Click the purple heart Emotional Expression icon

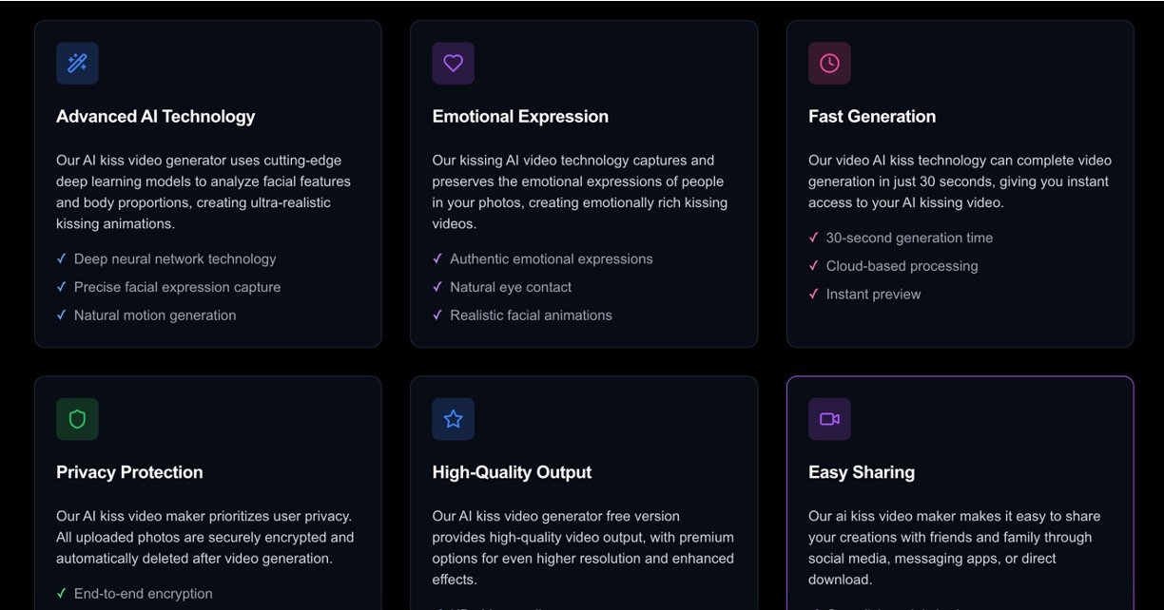tap(453, 64)
